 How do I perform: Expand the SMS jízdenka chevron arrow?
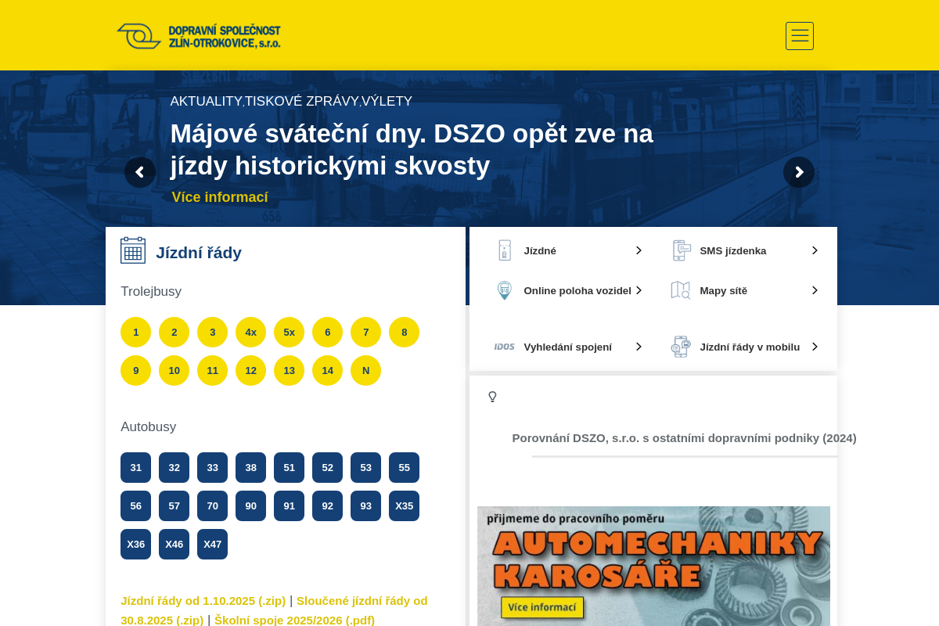(x=815, y=250)
